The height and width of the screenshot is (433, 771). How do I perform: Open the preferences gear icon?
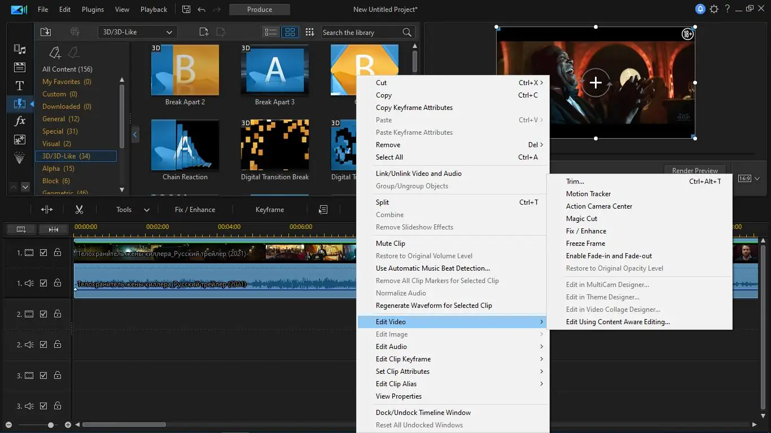(714, 9)
